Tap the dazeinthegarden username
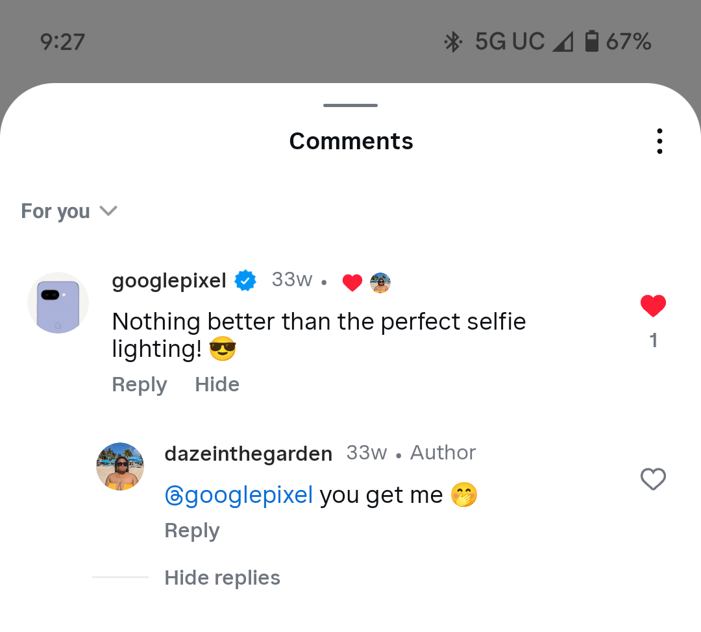The image size is (701, 632). pyautogui.click(x=248, y=453)
